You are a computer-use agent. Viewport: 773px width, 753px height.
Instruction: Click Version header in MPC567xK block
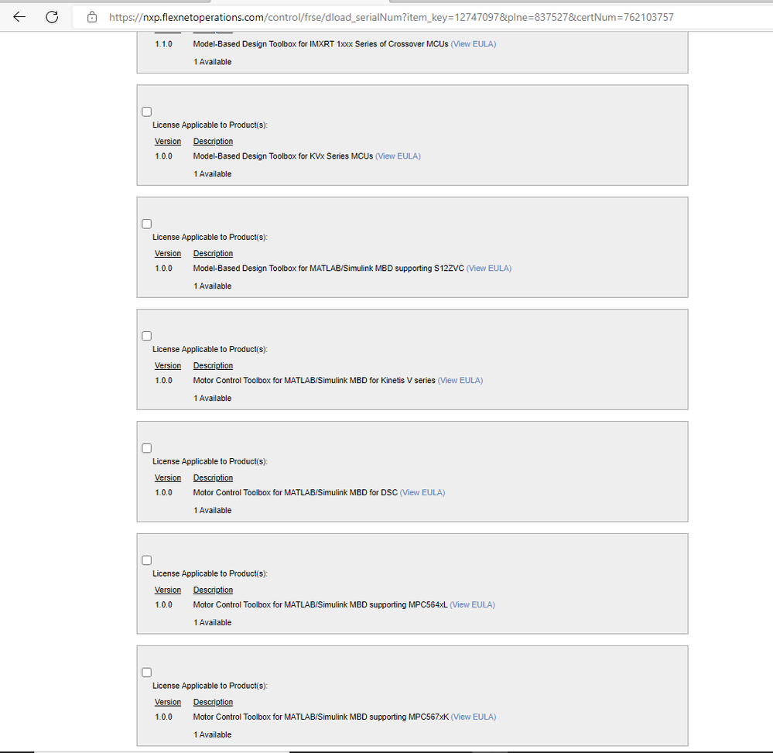click(x=168, y=702)
